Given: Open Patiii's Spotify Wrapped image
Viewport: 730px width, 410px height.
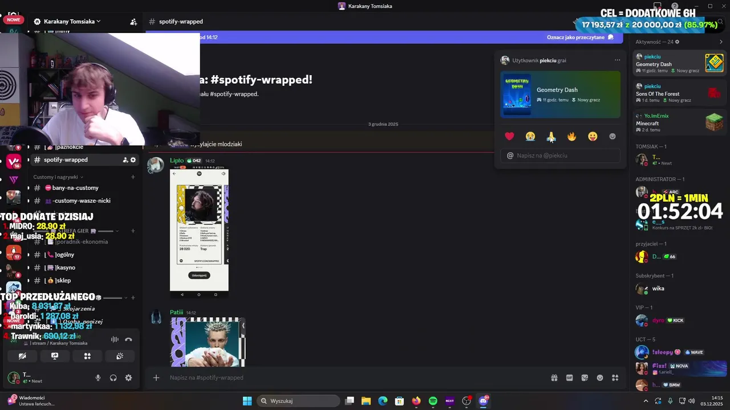Looking at the screenshot, I should (208, 342).
